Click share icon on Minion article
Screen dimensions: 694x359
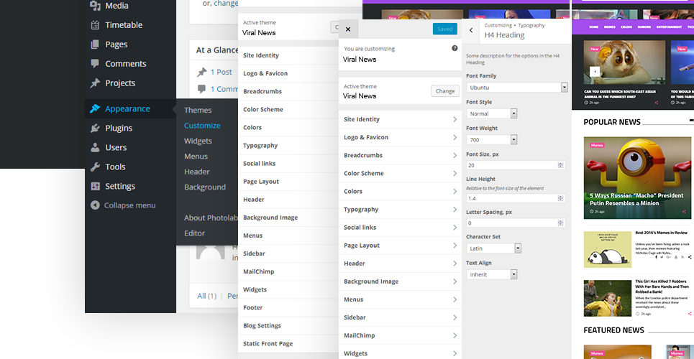(684, 212)
